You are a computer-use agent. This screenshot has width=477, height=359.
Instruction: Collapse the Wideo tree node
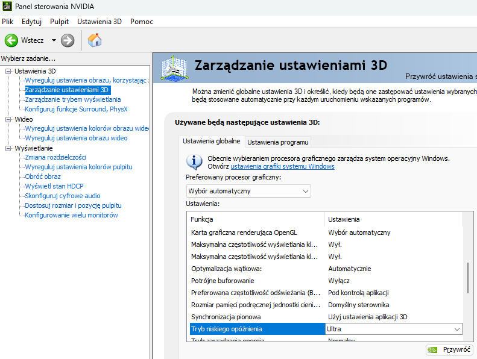coord(8,119)
